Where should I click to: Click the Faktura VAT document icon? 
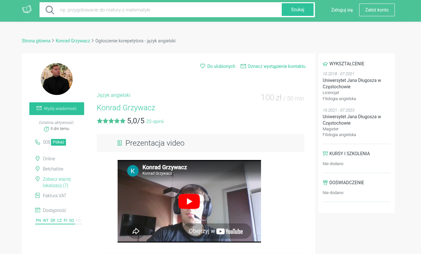point(38,195)
